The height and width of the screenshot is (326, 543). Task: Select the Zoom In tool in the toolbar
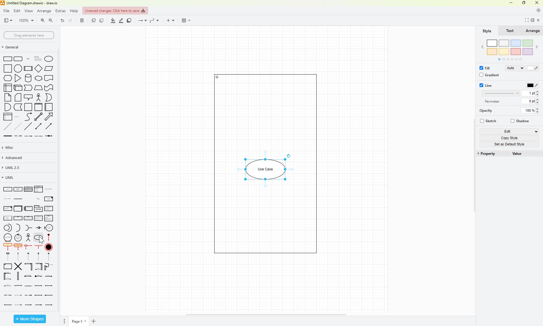click(43, 20)
